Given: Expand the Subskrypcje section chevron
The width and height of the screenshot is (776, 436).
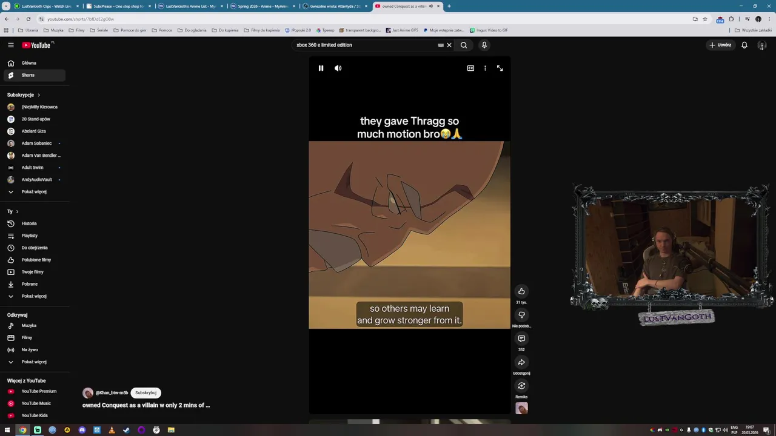Looking at the screenshot, I should coord(39,95).
